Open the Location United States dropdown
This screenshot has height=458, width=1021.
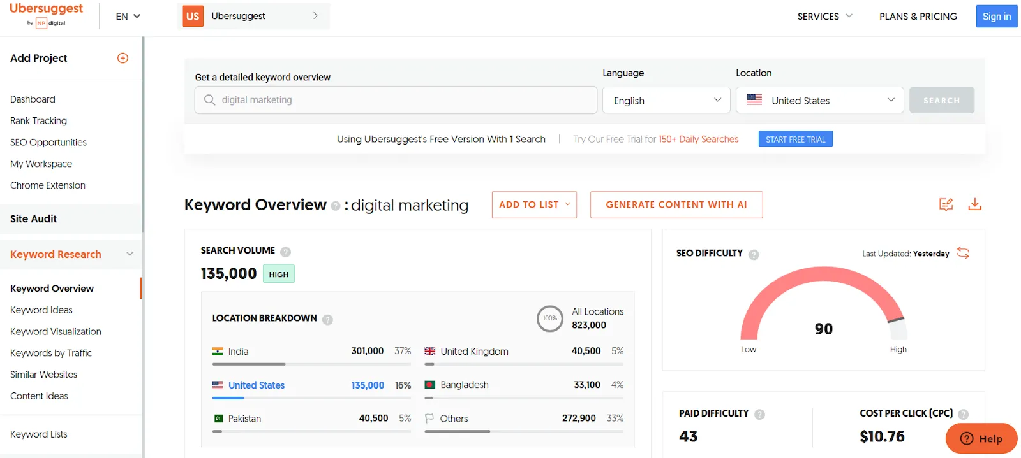[820, 100]
